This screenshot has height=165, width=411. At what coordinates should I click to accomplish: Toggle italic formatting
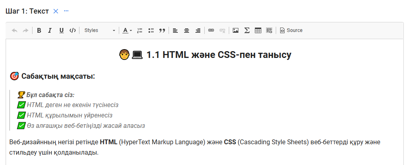(50, 30)
